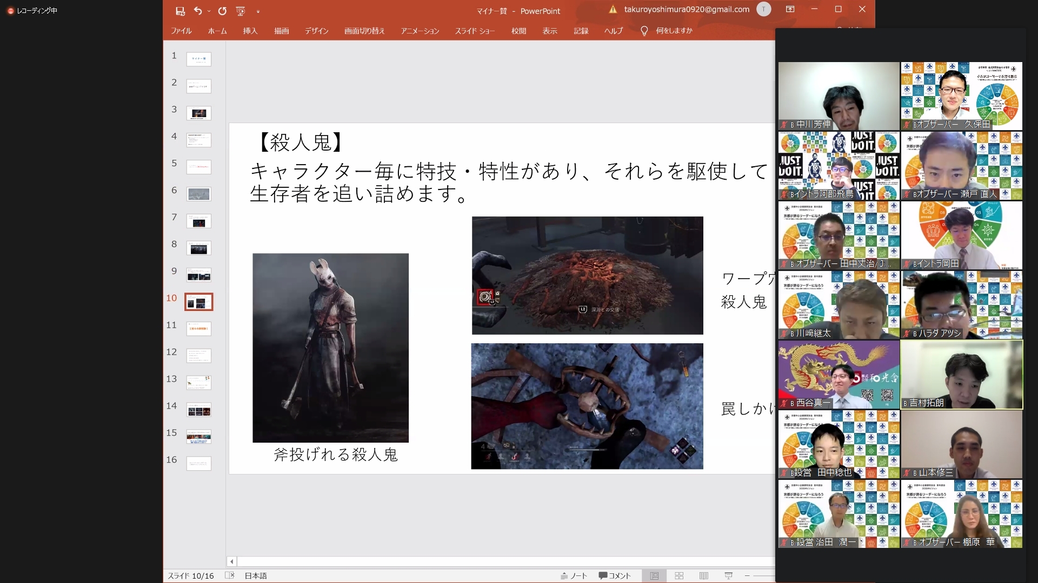
Task: Select slide 1 thumbnail
Action: 199,59
